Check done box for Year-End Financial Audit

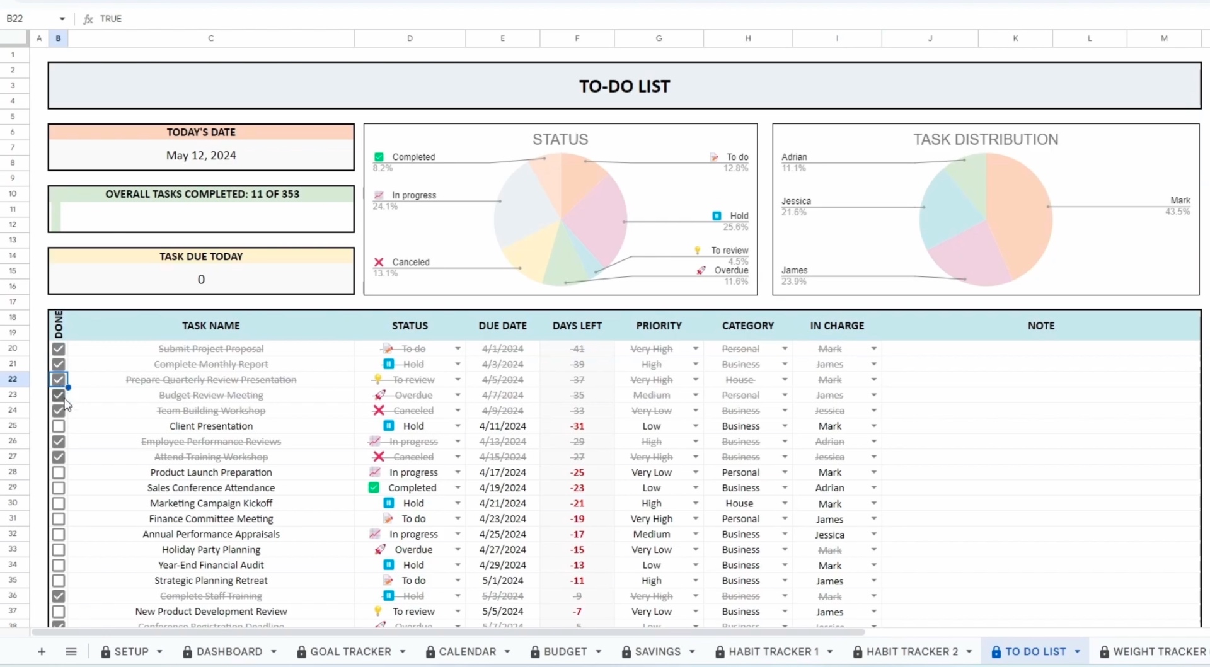[59, 565]
